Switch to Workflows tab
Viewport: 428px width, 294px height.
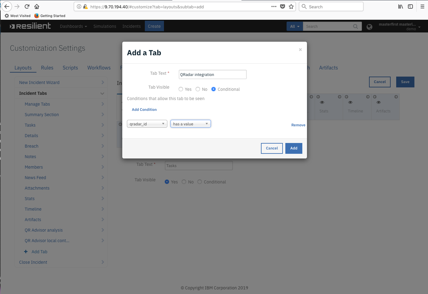pos(99,68)
